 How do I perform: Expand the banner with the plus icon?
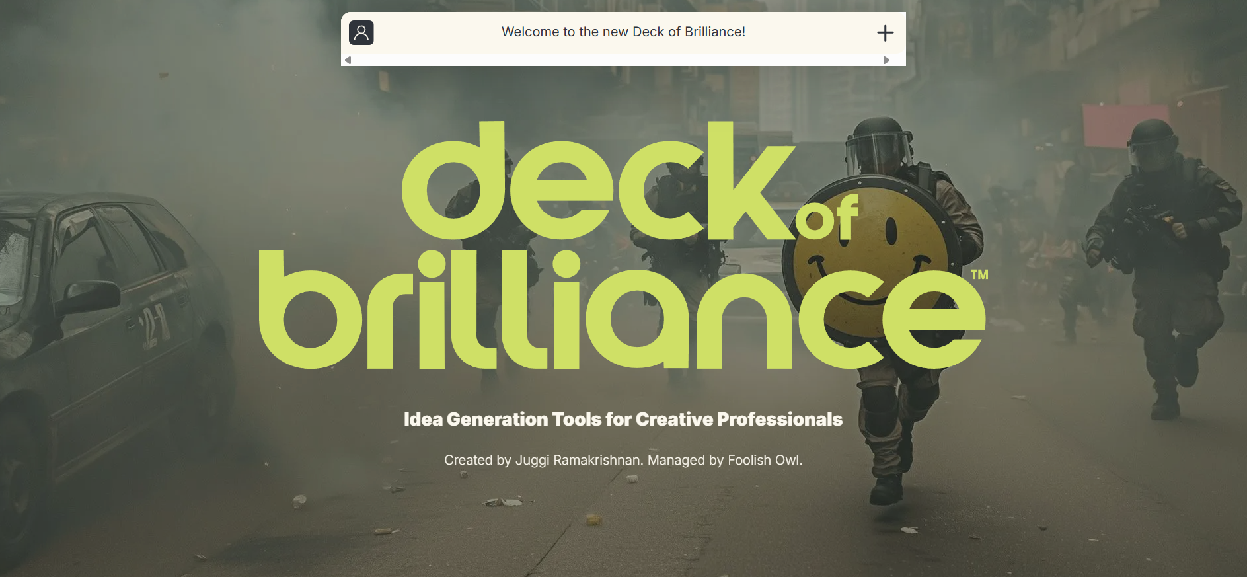pyautogui.click(x=885, y=33)
